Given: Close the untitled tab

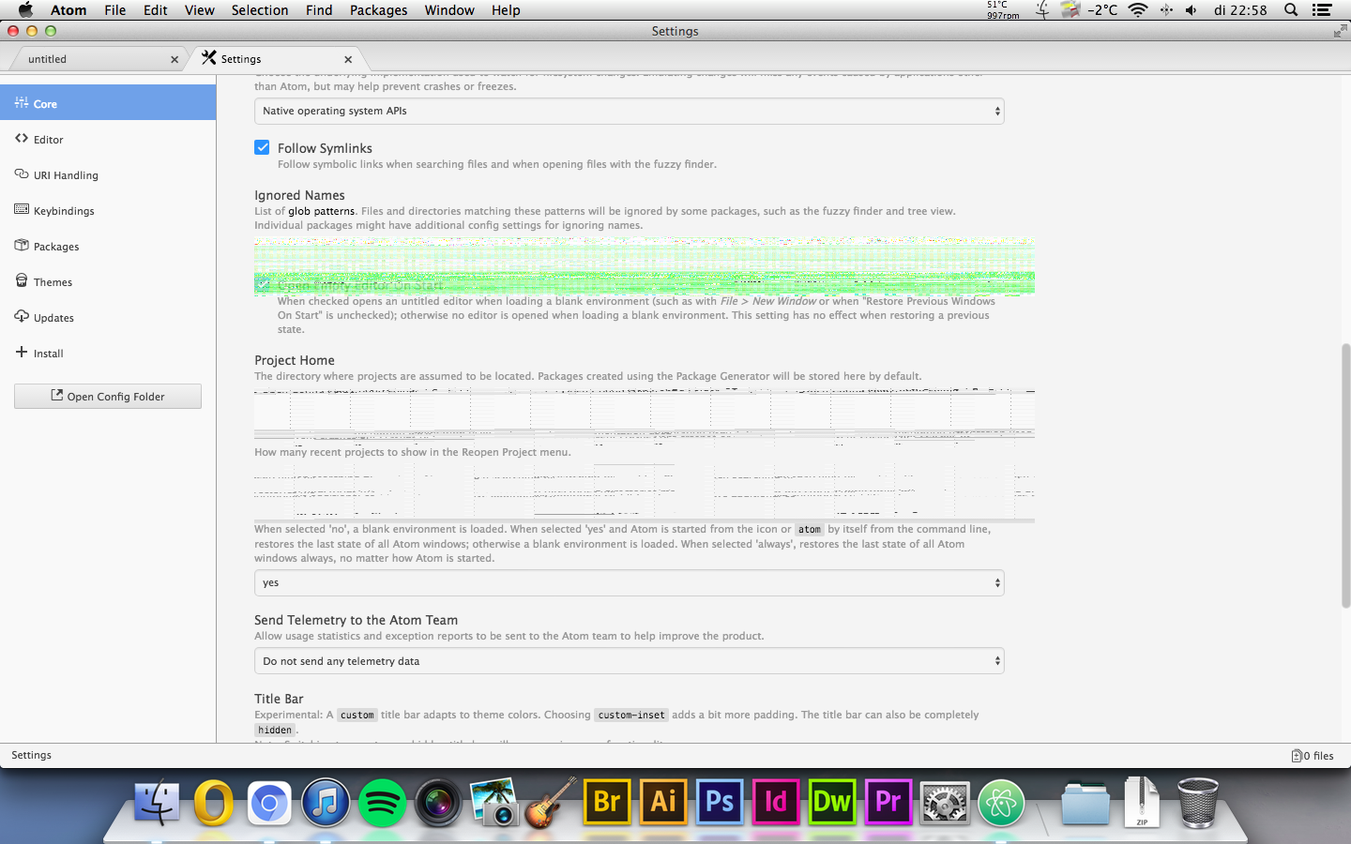Looking at the screenshot, I should coord(175,59).
